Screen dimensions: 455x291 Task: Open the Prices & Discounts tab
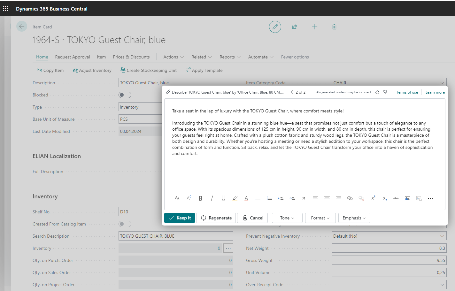[131, 57]
